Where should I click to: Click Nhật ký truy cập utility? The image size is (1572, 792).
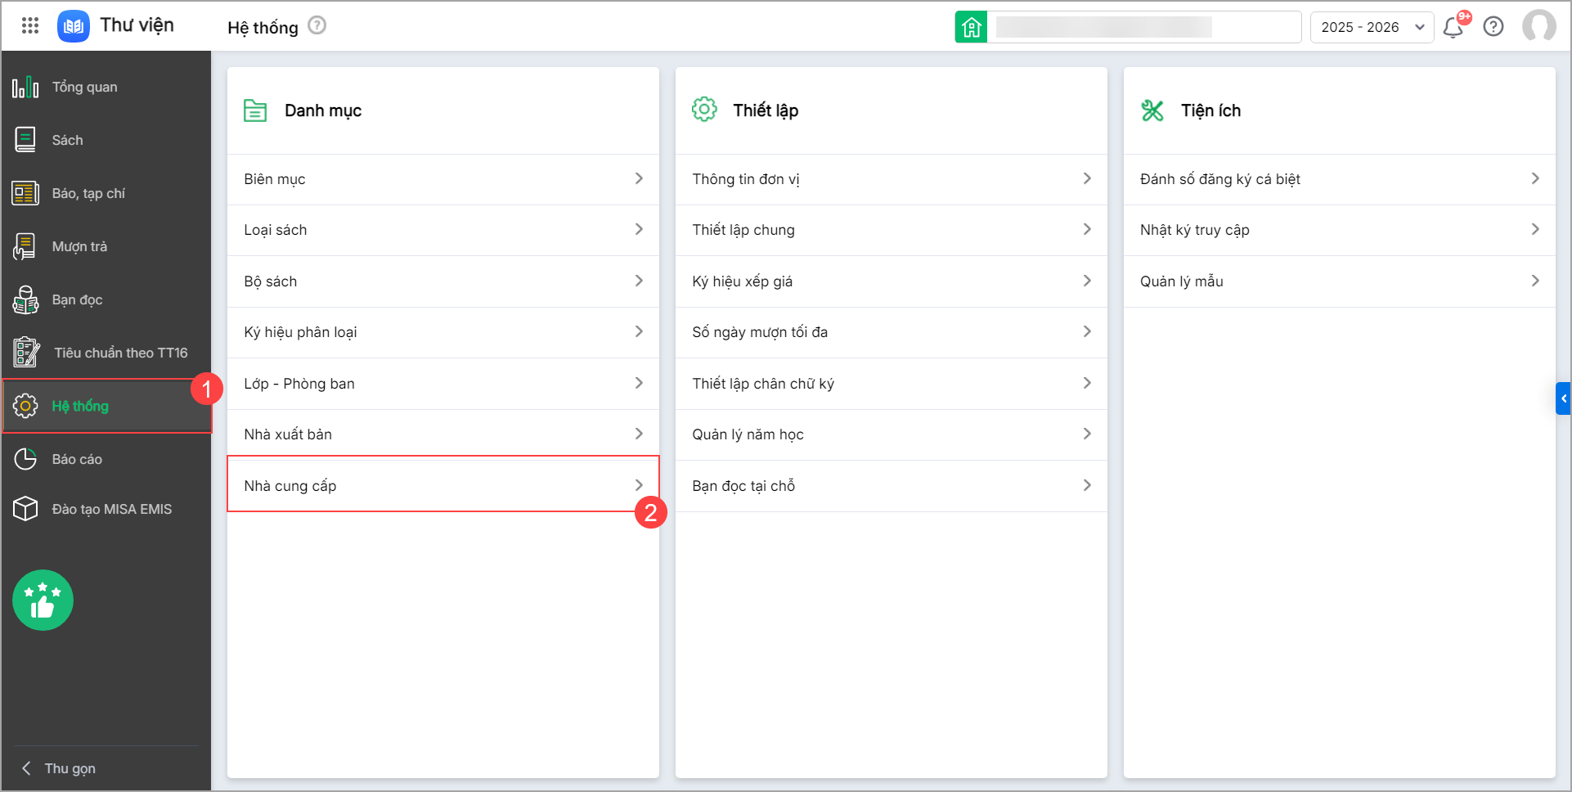pos(1339,230)
